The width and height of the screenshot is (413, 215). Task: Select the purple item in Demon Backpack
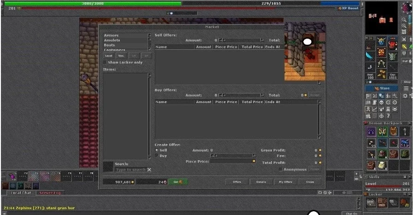(371, 131)
